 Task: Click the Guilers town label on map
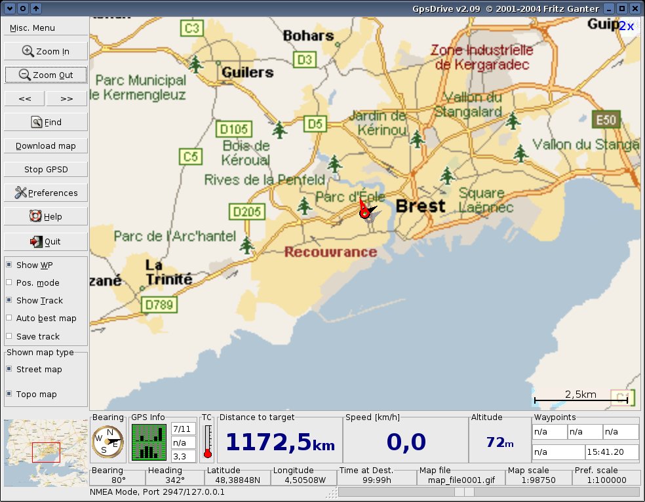[x=248, y=73]
